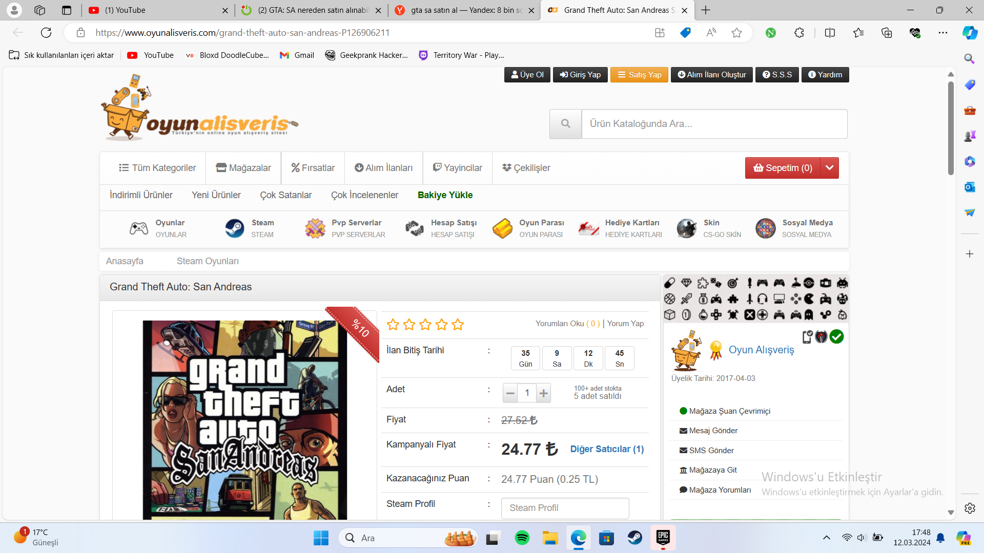Open browser Extensions puzzle icon
This screenshot has width=984, height=553.
[799, 33]
